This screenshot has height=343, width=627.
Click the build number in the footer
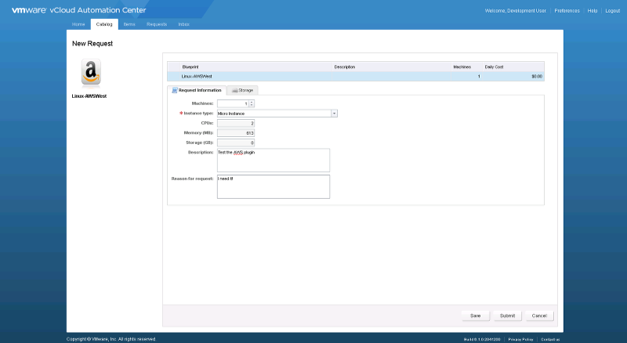pos(482,339)
